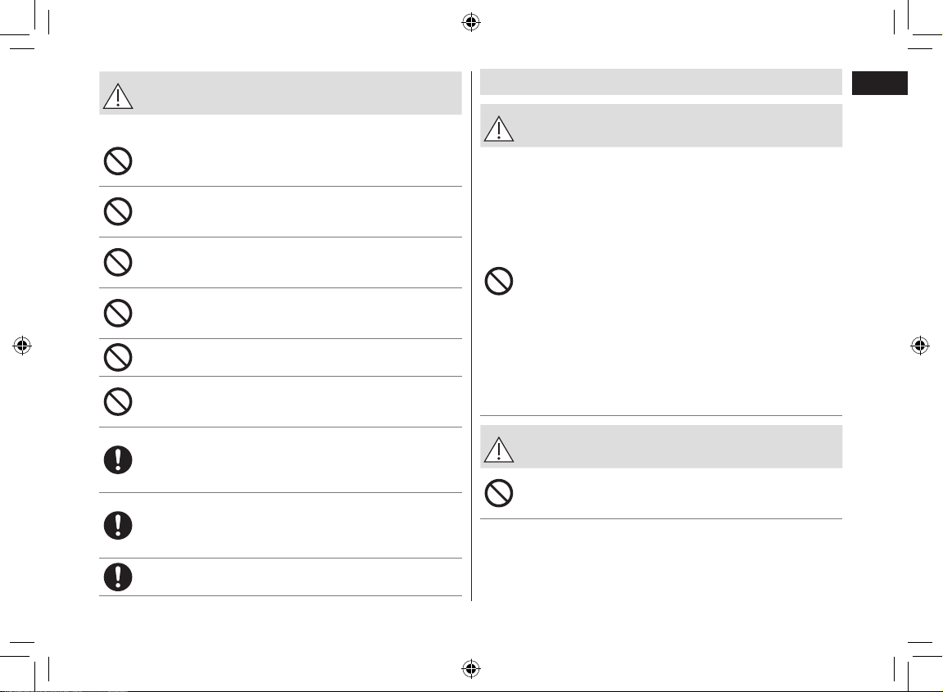The height and width of the screenshot is (692, 943).
Task: Select the sixth prohibition icon above the exclamation icons
Action: click(118, 401)
